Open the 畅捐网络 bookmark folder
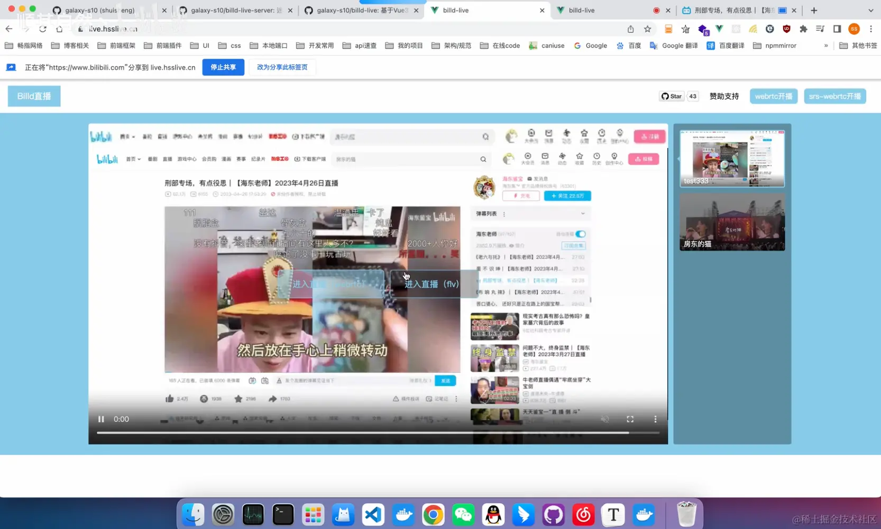This screenshot has height=529, width=881. coord(24,45)
